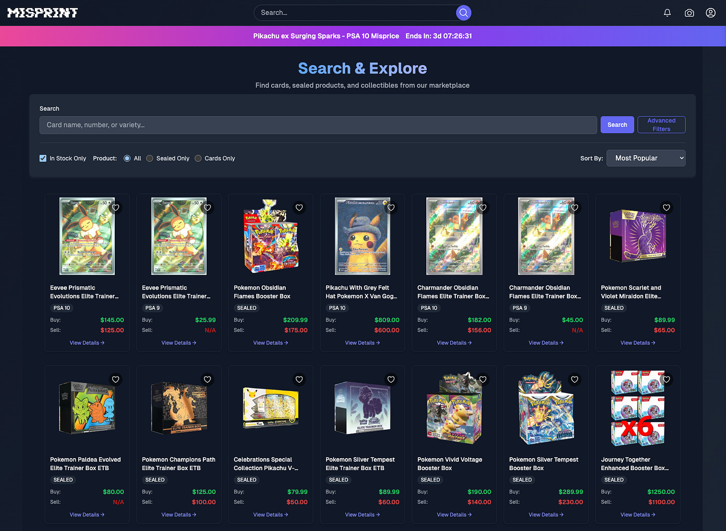Open the Charmander Obsidian Flames PSA 10 card image

point(454,236)
